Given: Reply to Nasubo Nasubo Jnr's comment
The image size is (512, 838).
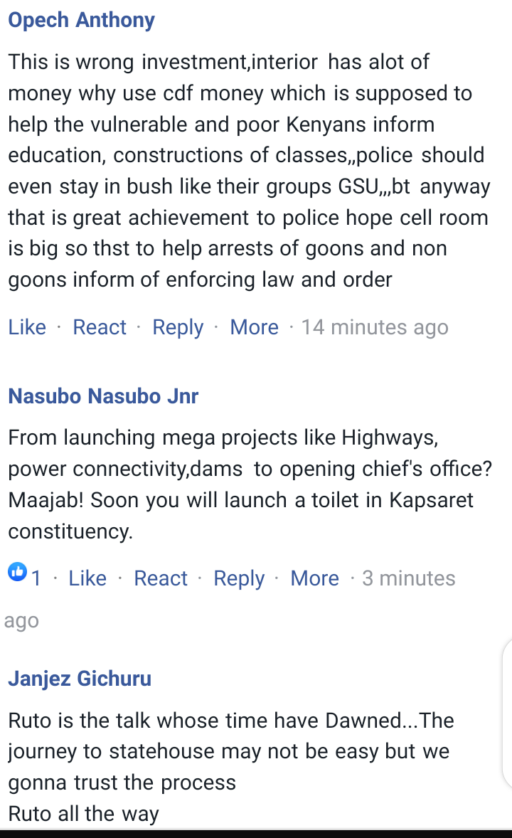Looking at the screenshot, I should tap(239, 579).
